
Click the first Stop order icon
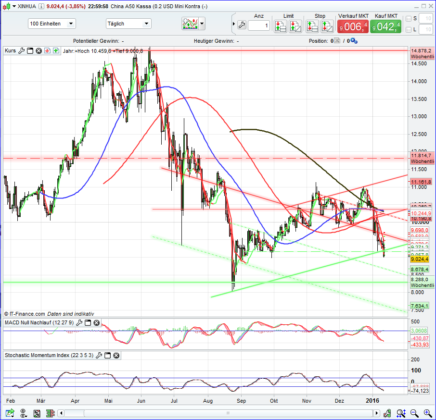(313, 26)
